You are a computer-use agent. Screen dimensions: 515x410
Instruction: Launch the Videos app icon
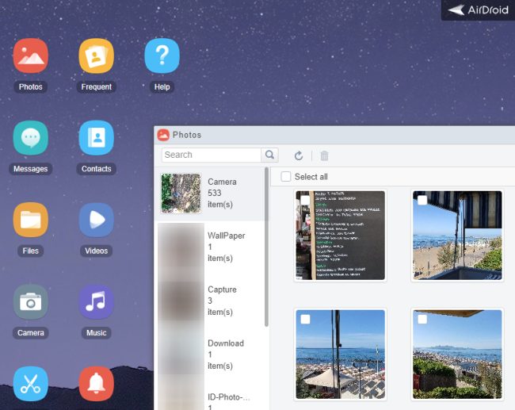(x=96, y=220)
